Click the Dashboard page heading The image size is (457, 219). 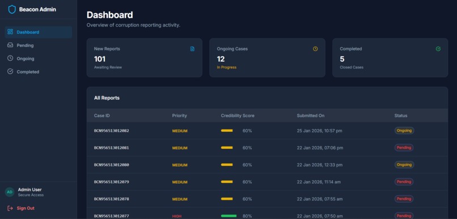click(110, 15)
